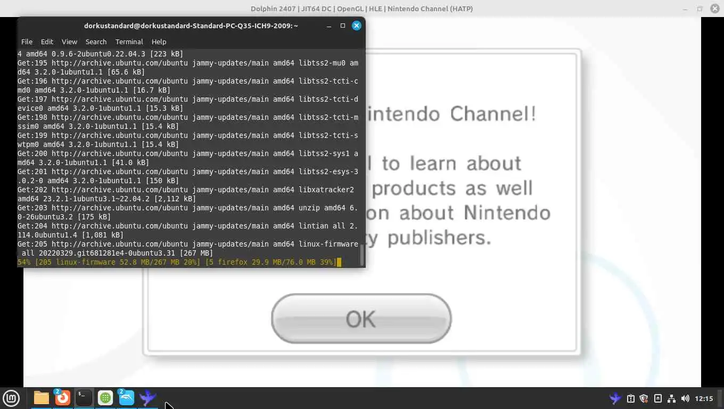Open the network connections tray icon

671,398
